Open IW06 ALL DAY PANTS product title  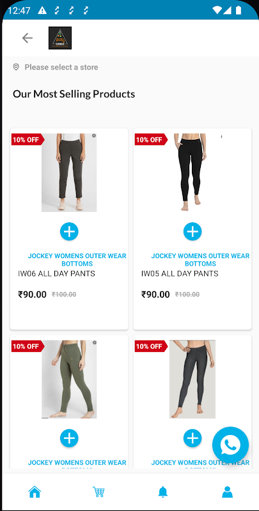point(56,273)
